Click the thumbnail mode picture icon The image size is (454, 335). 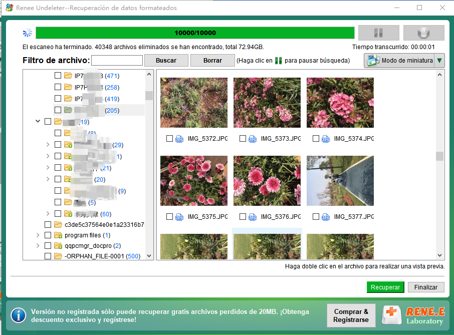tap(373, 61)
